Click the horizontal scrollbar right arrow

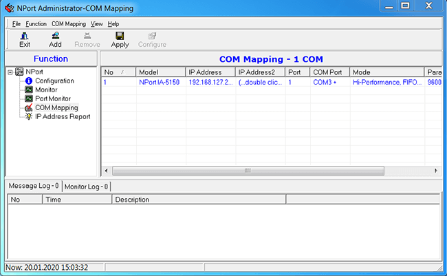point(436,171)
